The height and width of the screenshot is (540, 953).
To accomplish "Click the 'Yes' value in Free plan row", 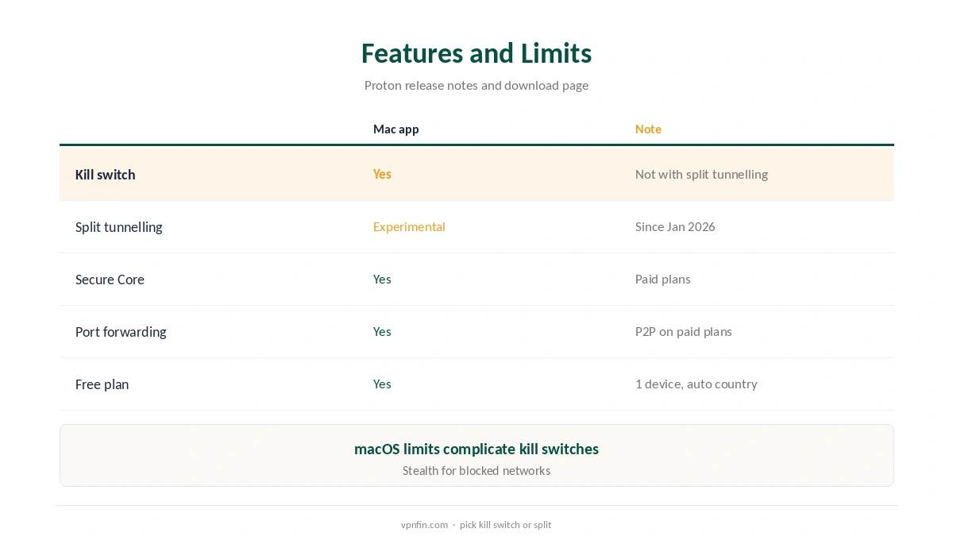I will click(x=382, y=384).
